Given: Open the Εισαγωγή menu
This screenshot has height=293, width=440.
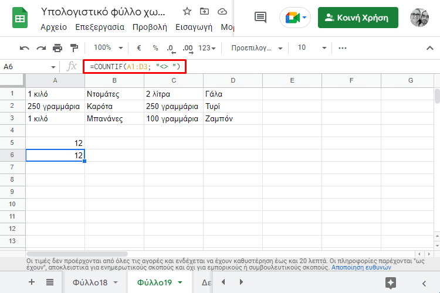Looking at the screenshot, I should coord(194,27).
